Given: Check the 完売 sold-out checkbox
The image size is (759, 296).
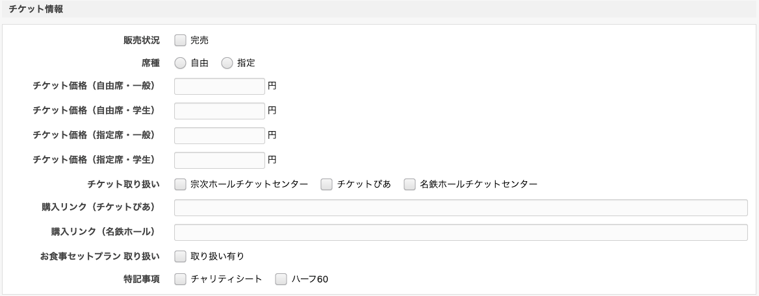Looking at the screenshot, I should (180, 40).
